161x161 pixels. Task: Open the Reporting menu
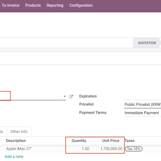click(x=55, y=5)
